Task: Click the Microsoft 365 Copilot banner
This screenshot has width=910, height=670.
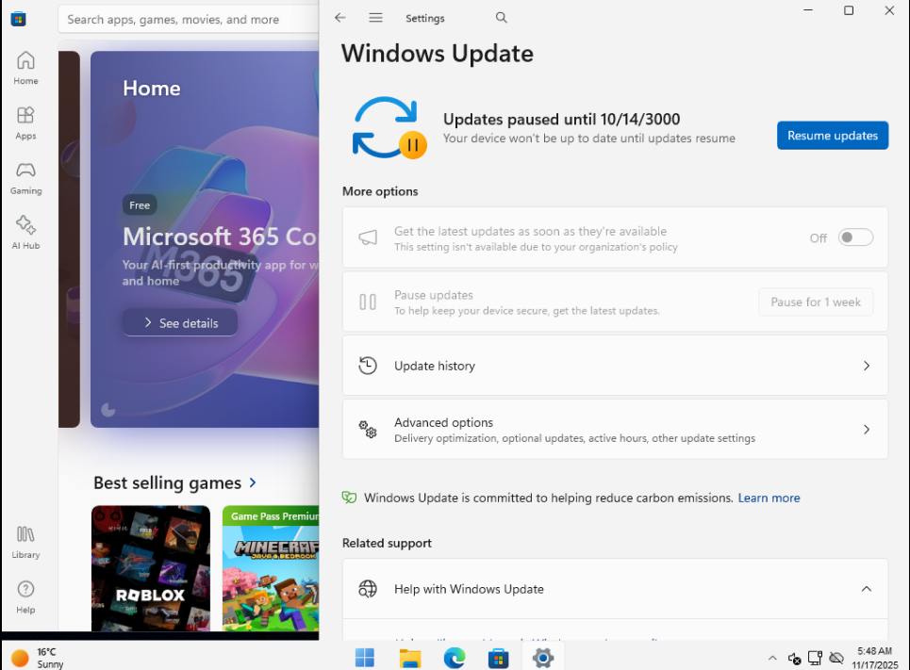Action: tap(205, 239)
